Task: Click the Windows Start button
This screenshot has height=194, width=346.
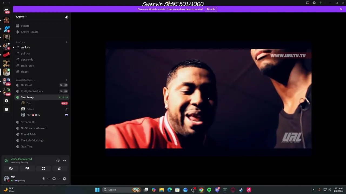Action: click(97, 190)
